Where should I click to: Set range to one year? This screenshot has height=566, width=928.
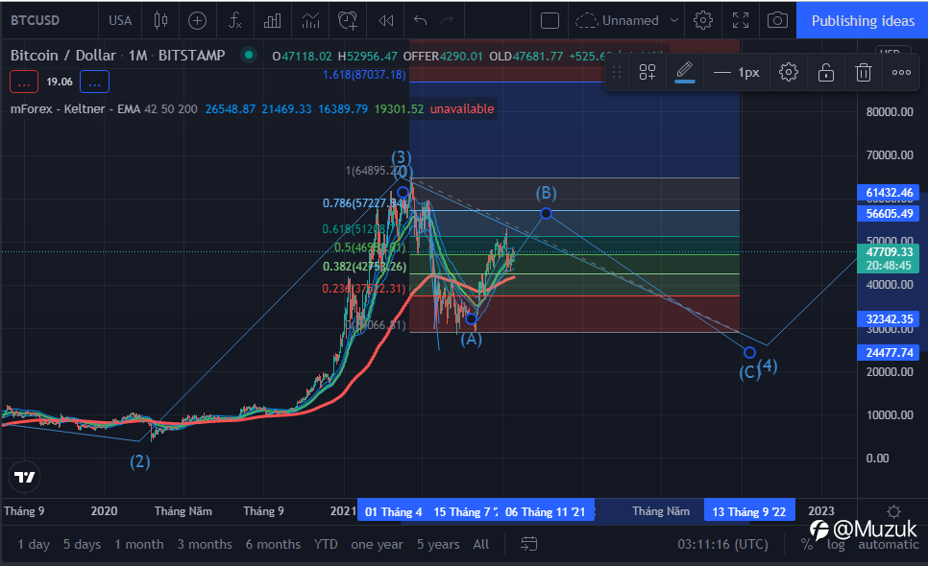tap(377, 544)
